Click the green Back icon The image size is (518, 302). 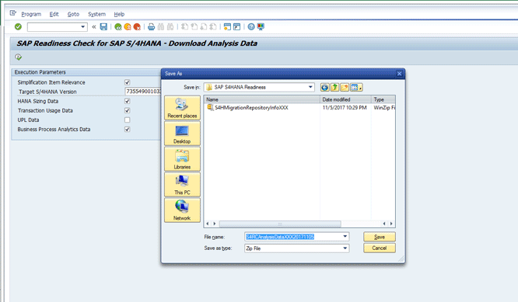pos(118,27)
